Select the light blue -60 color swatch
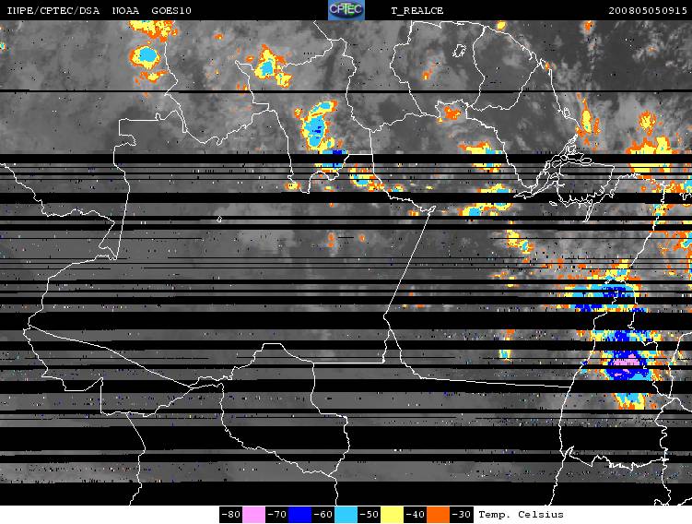 (x=346, y=515)
